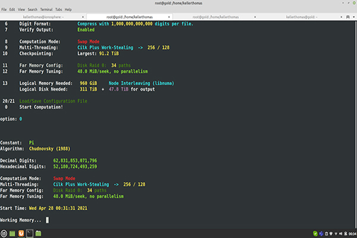Open the File menu
This screenshot has height=238, width=357.
pyautogui.click(x=4, y=10)
